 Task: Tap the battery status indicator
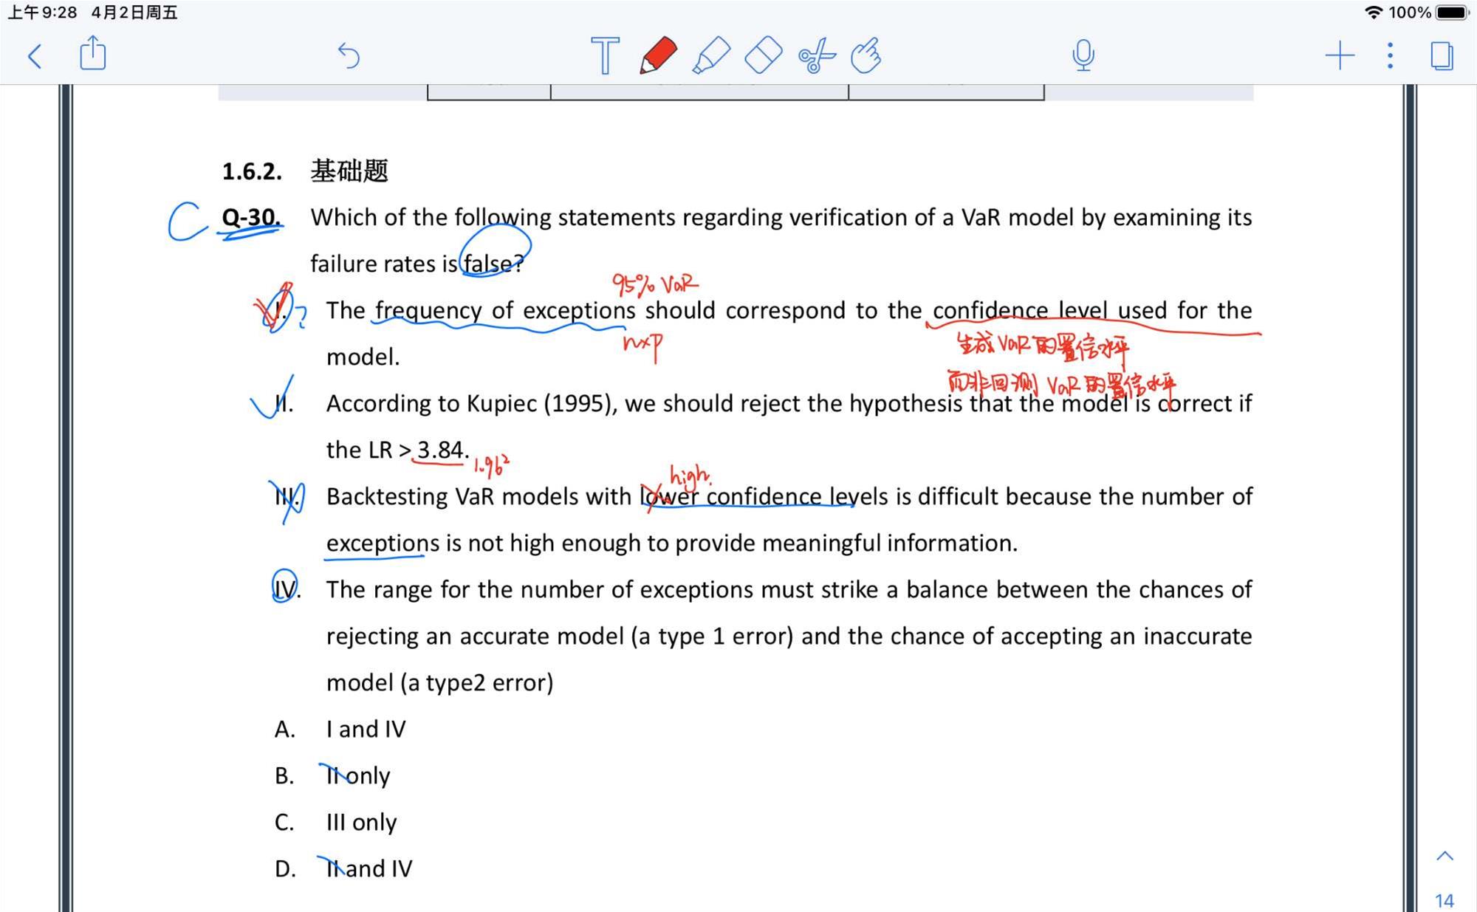(x=1453, y=13)
